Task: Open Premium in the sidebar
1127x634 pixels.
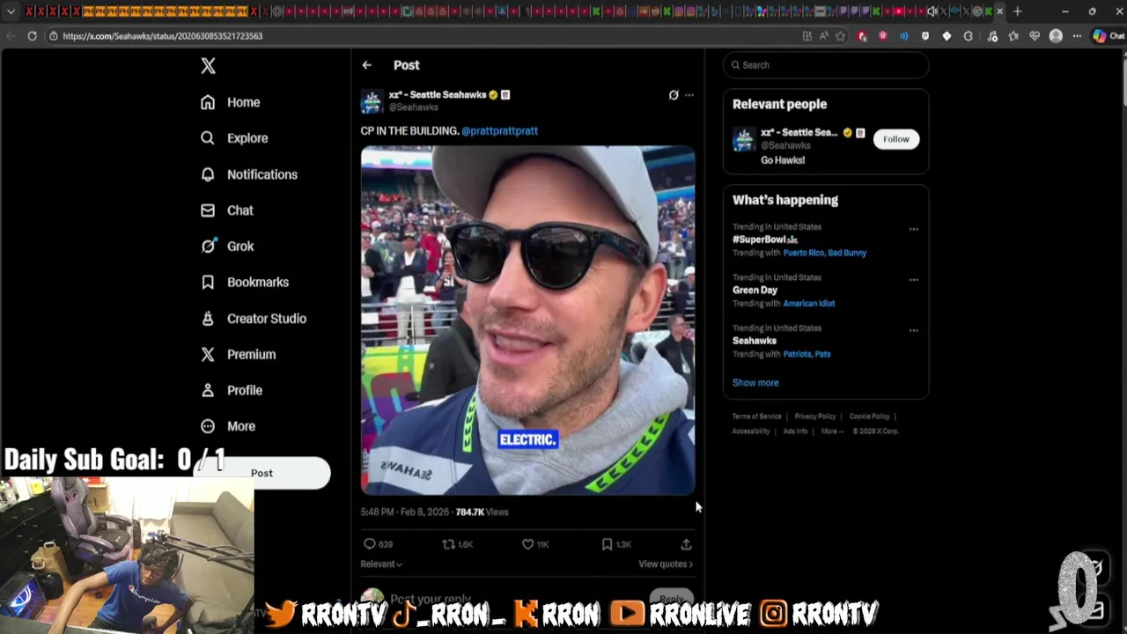Action: click(x=238, y=354)
